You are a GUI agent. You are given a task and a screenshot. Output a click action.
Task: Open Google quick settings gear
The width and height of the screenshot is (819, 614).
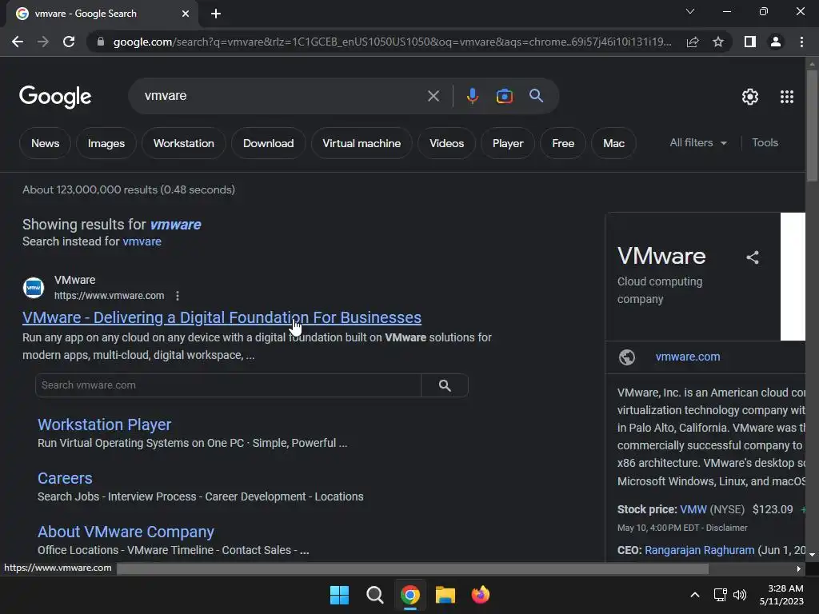pos(750,97)
